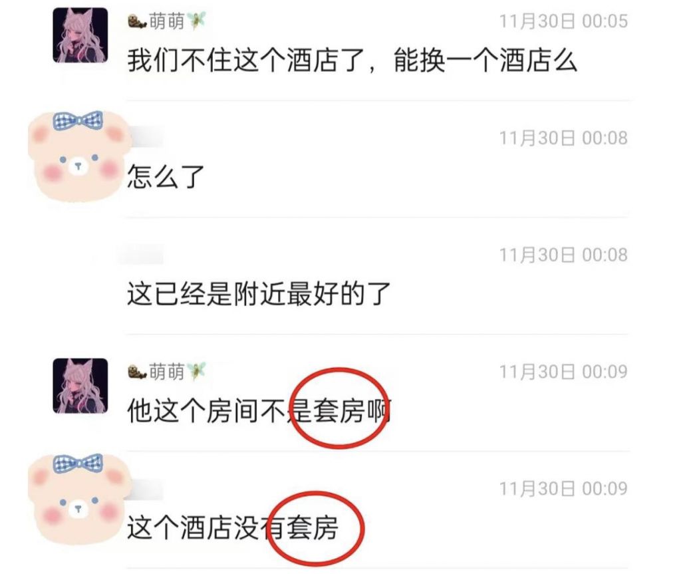Click the timestamp above 这个酒店没有套房
This screenshot has width=681, height=574.
click(563, 489)
